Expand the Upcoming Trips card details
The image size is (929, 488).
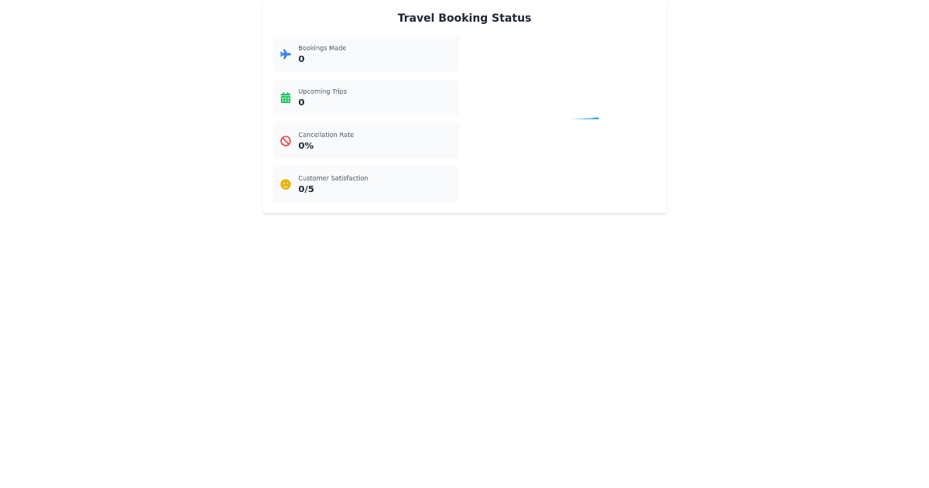click(365, 98)
